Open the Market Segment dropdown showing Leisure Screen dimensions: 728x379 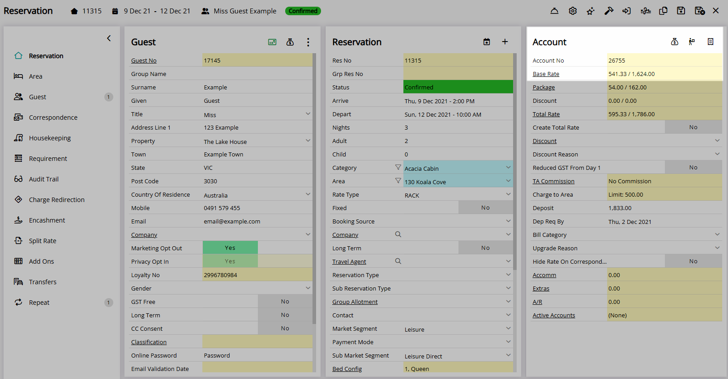click(x=458, y=328)
